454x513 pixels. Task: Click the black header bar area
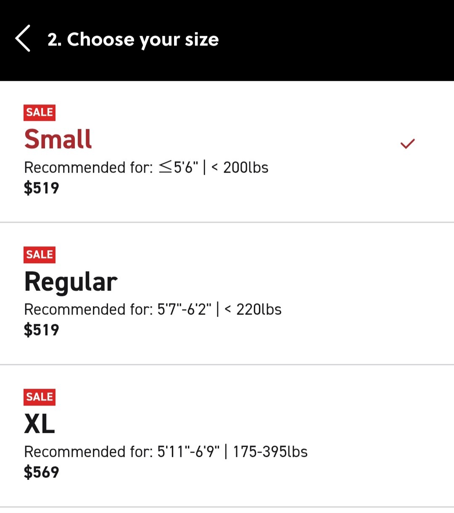336,40
